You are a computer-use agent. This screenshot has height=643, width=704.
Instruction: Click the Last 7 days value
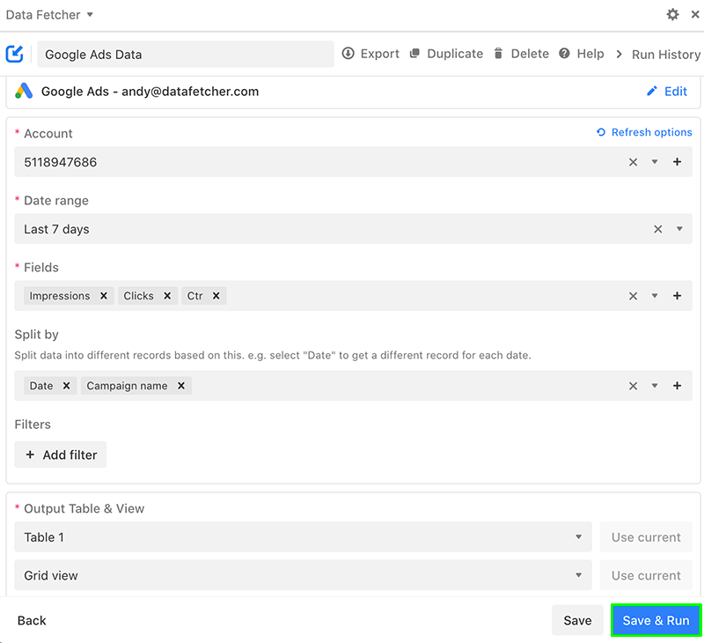(x=56, y=229)
